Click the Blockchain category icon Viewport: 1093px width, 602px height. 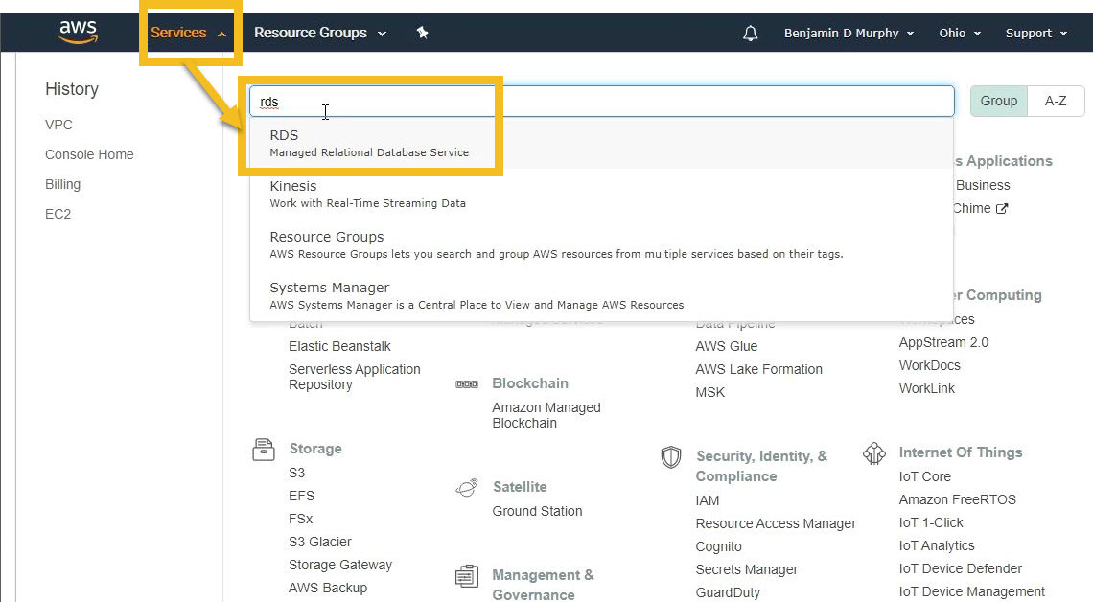[466, 383]
